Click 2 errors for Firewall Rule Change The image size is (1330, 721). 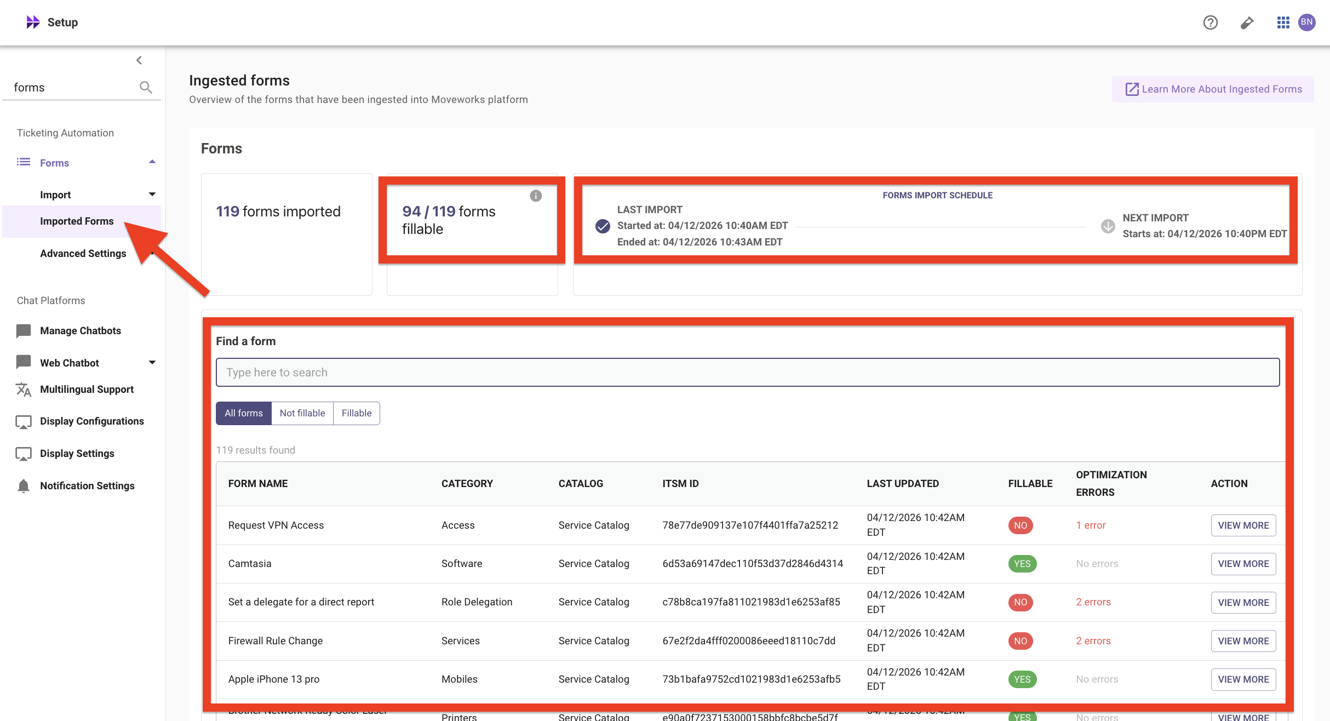1093,641
